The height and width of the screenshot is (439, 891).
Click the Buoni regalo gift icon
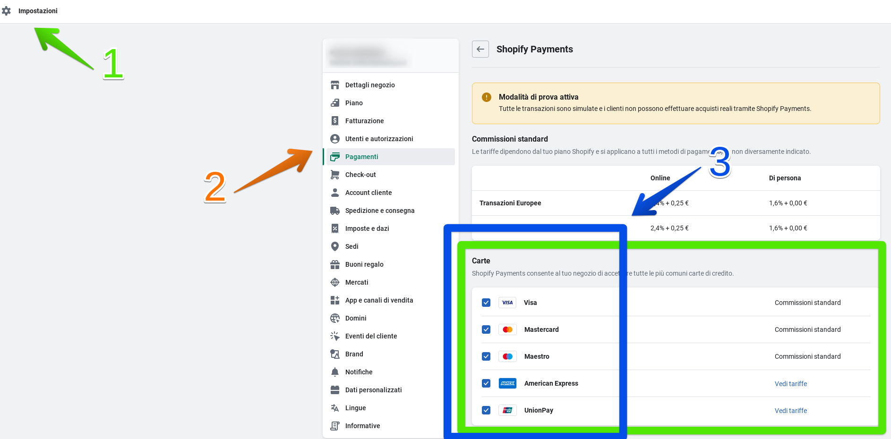tap(335, 264)
